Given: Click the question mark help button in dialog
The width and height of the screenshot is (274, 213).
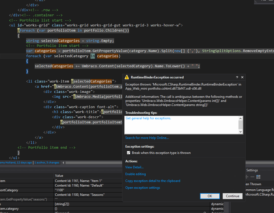Looking at the screenshot, I should click(237, 77).
